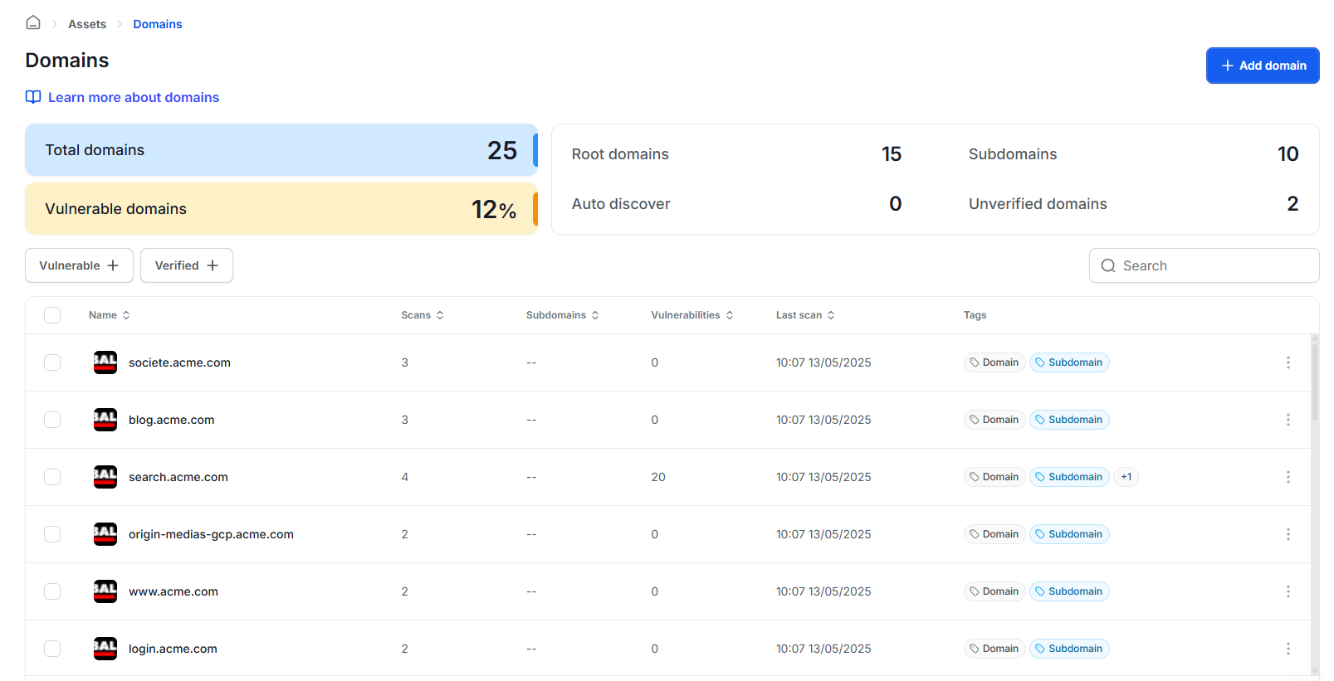1334x681 pixels.
Task: Click the login.acme.com site logo
Action: (105, 649)
